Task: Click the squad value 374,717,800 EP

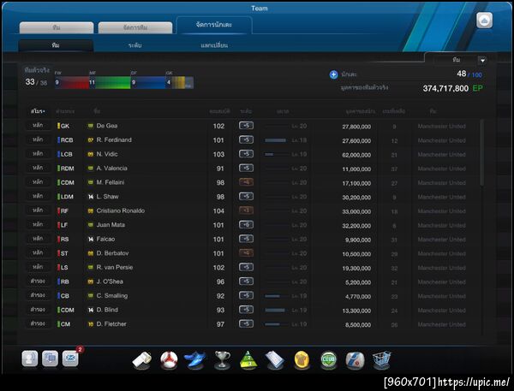Action: point(452,88)
